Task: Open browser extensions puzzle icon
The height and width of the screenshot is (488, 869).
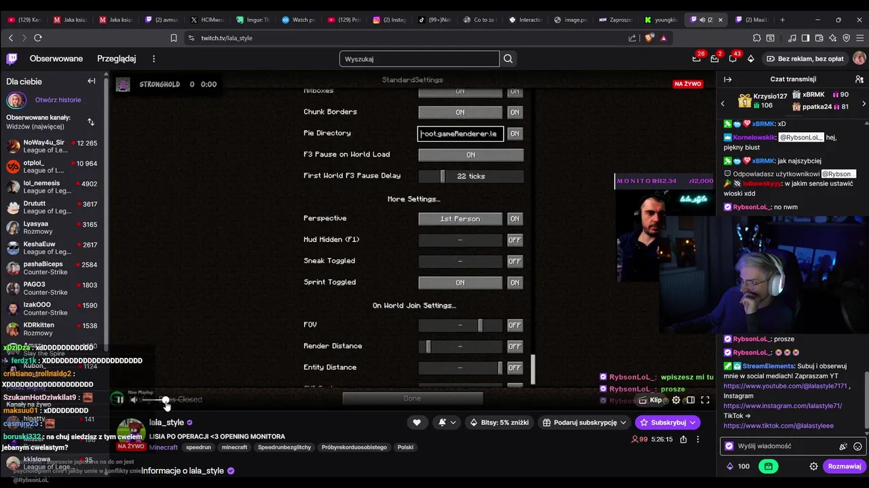Action: pyautogui.click(x=757, y=38)
